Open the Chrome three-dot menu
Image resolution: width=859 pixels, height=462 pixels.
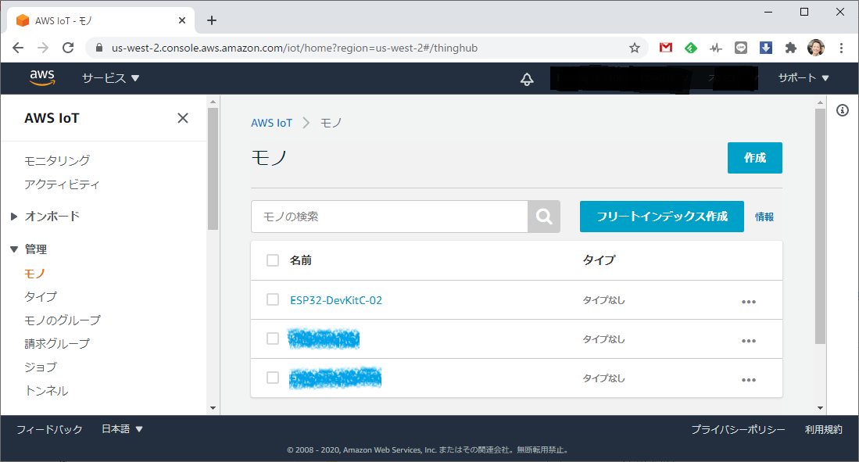841,48
